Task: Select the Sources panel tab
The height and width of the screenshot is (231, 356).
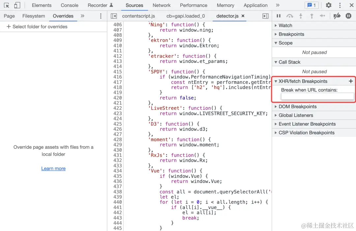Action: pyautogui.click(x=134, y=5)
